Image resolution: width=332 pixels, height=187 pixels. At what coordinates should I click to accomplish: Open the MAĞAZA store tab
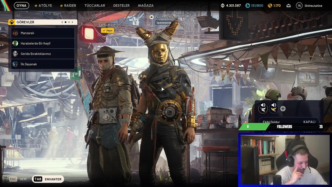pos(146,5)
